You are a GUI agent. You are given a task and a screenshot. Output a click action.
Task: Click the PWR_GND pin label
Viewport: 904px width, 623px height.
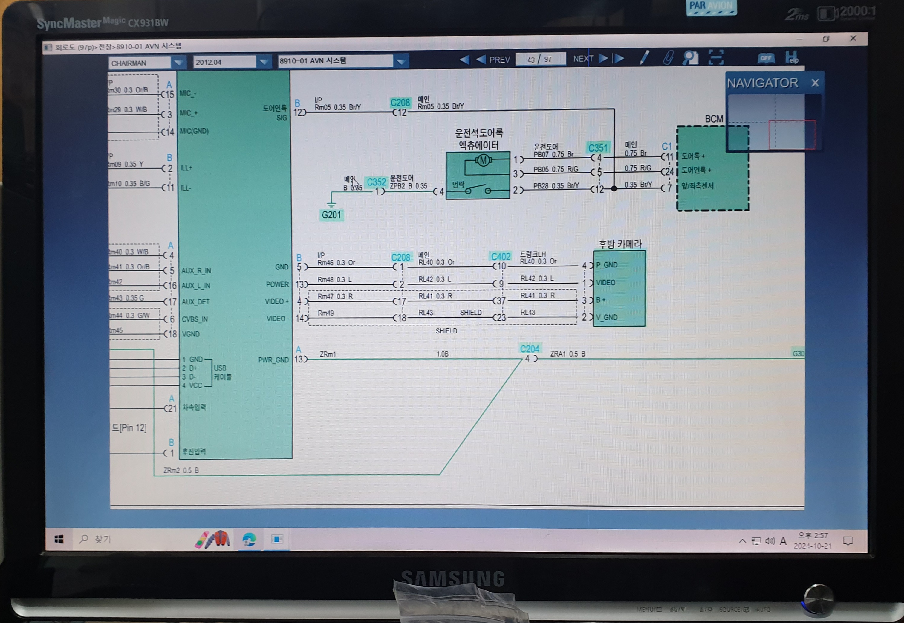(x=273, y=360)
